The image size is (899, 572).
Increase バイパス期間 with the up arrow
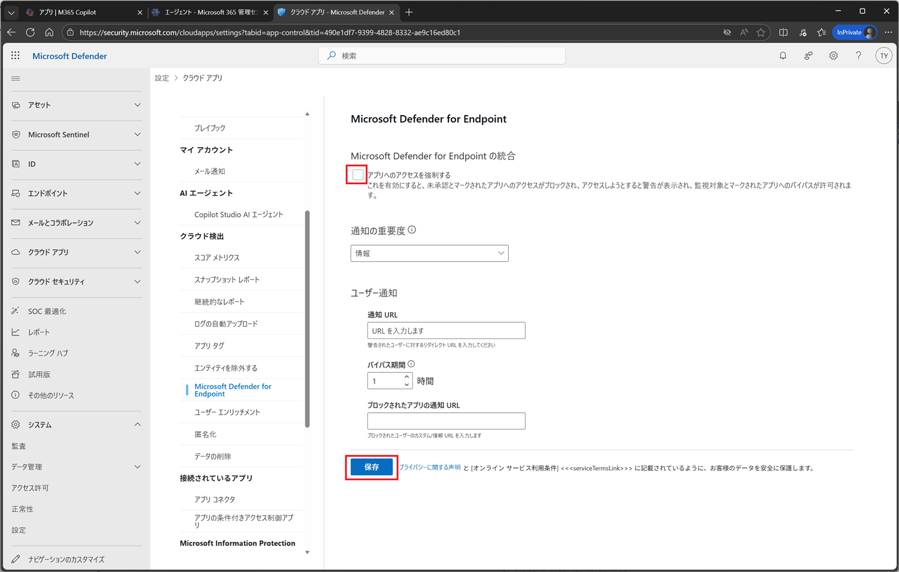tap(406, 377)
